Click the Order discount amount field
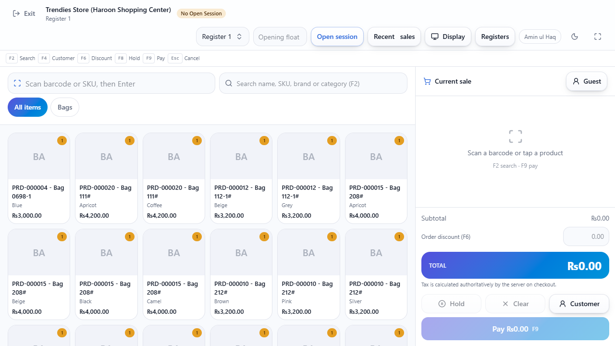The image size is (615, 346). 586,236
